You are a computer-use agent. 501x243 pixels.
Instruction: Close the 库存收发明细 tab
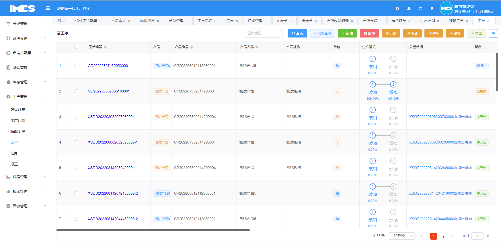[352, 21]
